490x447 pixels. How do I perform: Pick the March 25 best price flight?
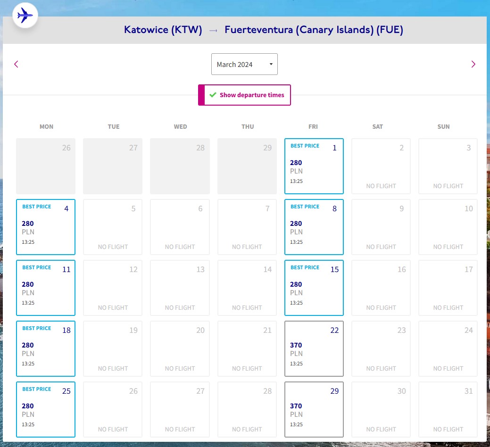click(x=46, y=410)
